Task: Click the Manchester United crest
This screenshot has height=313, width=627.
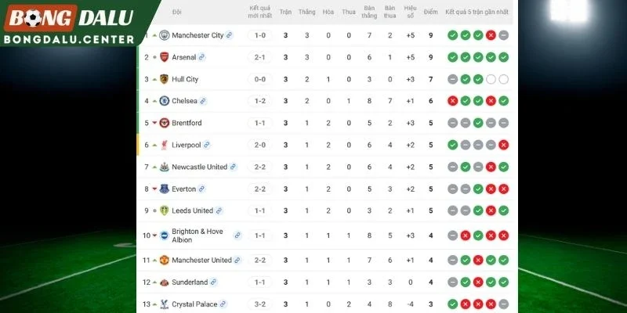Action: tap(165, 261)
